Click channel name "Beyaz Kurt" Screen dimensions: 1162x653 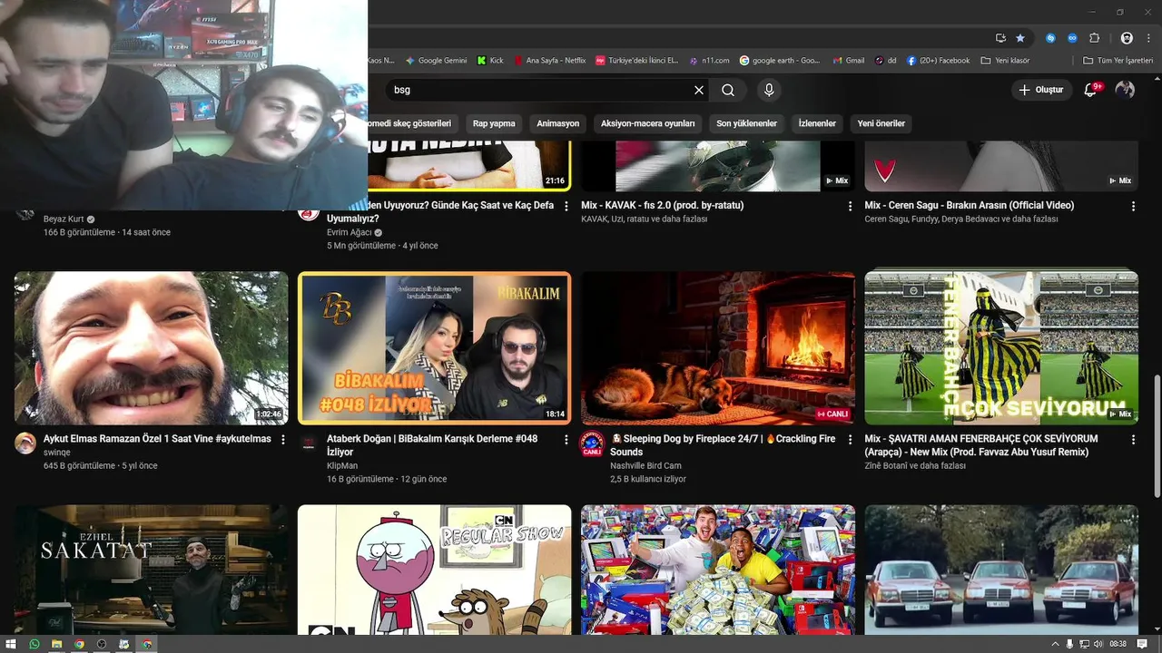pyautogui.click(x=64, y=219)
